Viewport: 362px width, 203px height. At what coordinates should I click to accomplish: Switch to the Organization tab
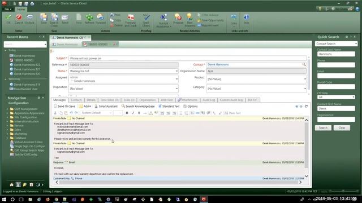click(148, 100)
